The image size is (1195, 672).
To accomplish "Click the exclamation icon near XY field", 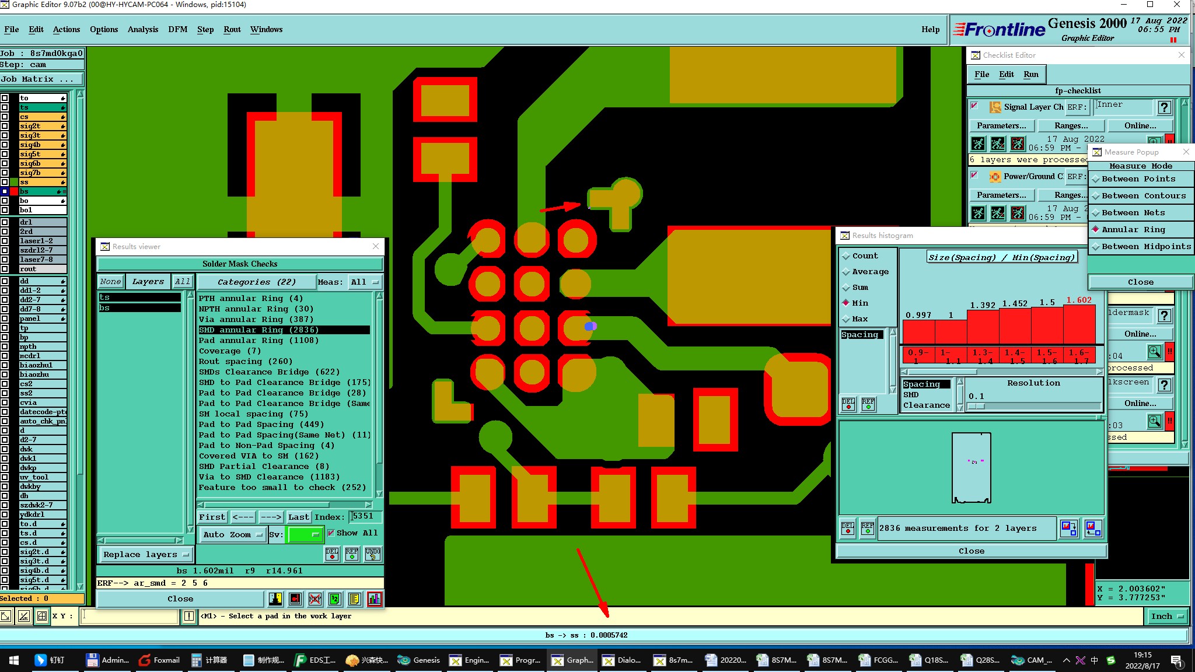I will tap(189, 616).
